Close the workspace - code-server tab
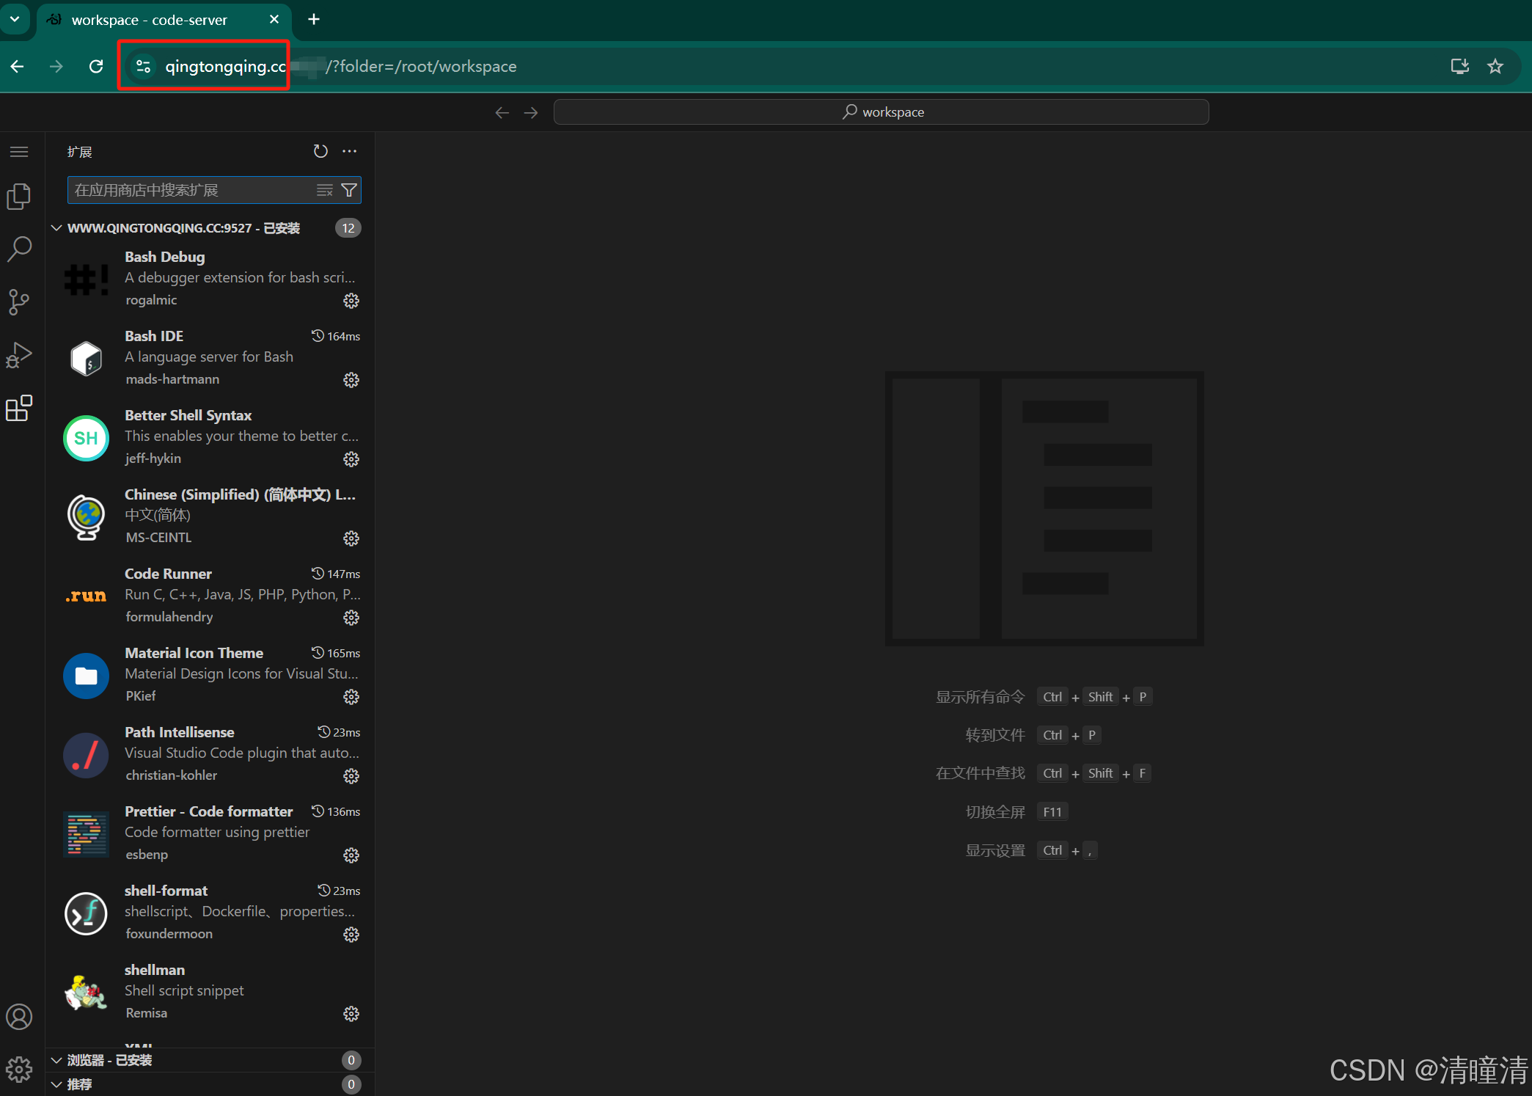Image resolution: width=1532 pixels, height=1096 pixels. [x=274, y=20]
